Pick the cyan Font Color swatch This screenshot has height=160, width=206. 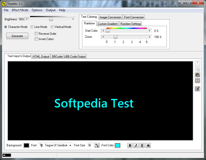click(x=117, y=146)
